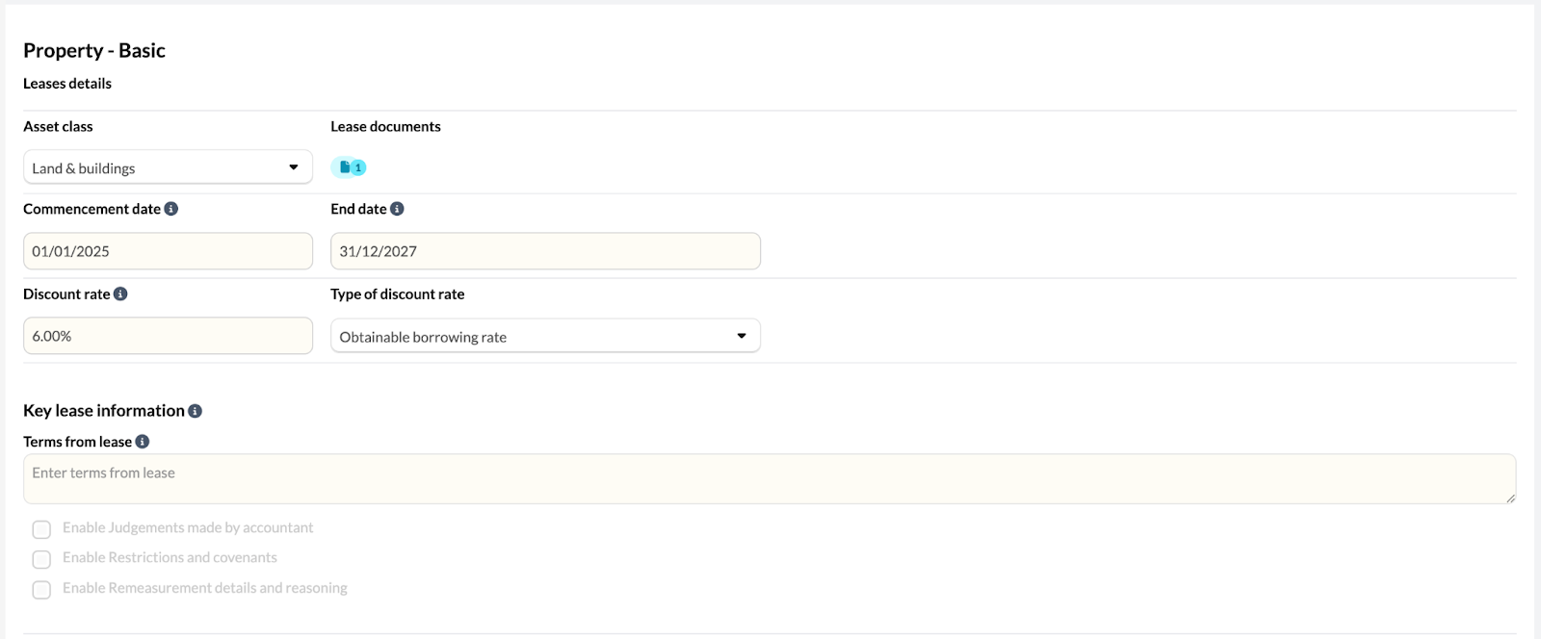Click the Commencement date field

(x=168, y=251)
